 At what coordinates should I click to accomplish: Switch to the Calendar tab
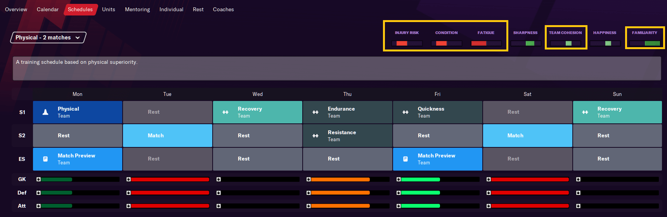point(48,9)
